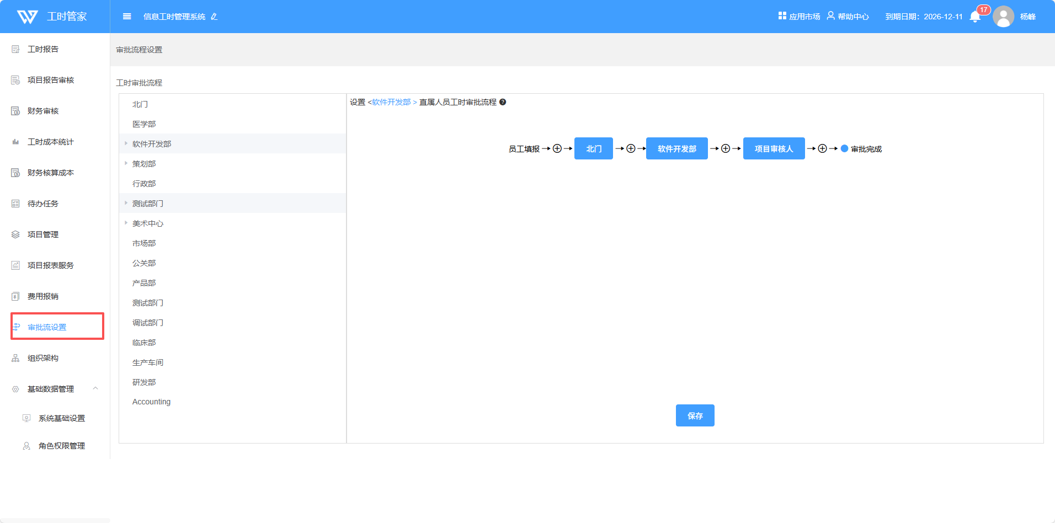Screen dimensions: 1055x523
Task: Click the edit pencil beside system name
Action: coord(214,17)
